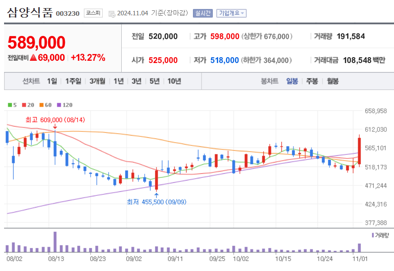Image resolution: width=394 pixels, height=271 pixels.
Task: Click the 08/02 date axis label
Action: [14, 259]
